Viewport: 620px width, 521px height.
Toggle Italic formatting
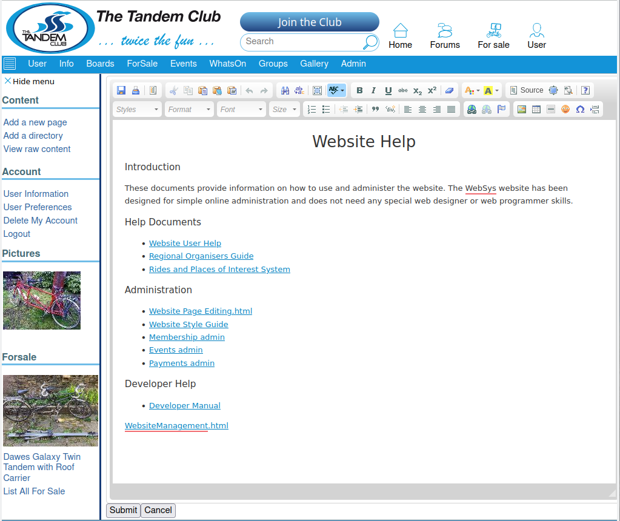point(373,90)
